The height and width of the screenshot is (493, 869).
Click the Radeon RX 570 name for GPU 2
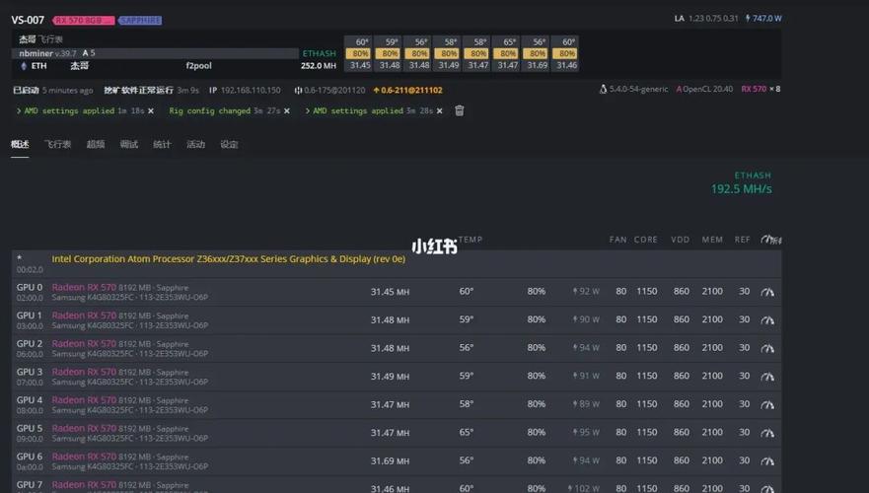pyautogui.click(x=84, y=344)
